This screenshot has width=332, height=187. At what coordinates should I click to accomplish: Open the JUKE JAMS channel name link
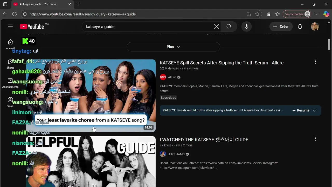click(176, 154)
